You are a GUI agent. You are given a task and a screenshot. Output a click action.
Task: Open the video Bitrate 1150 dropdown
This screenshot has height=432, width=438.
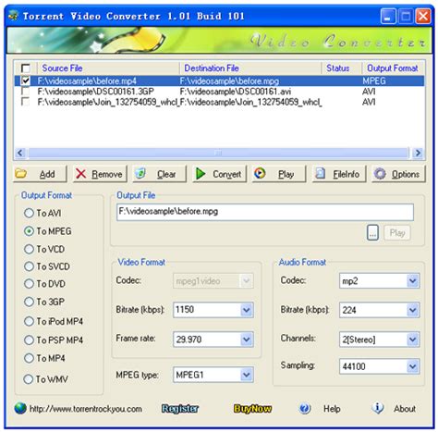tap(247, 310)
